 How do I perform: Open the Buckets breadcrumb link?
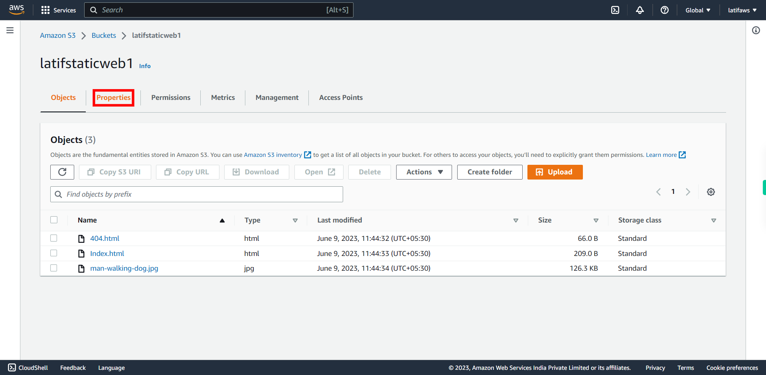click(x=104, y=35)
